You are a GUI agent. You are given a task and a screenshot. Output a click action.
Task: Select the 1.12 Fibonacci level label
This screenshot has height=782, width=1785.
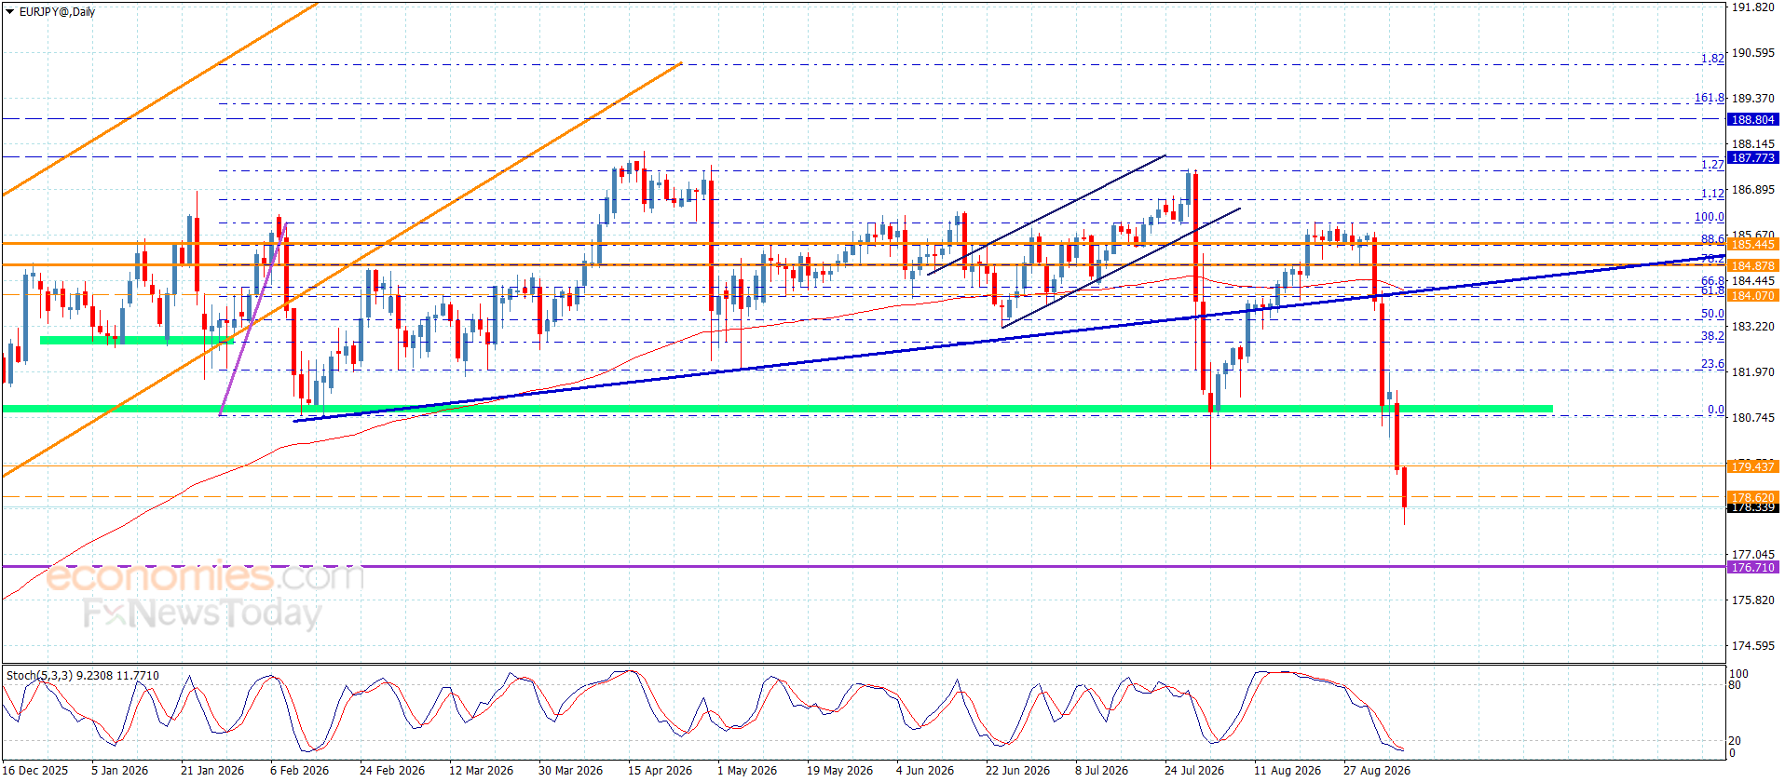point(1712,194)
